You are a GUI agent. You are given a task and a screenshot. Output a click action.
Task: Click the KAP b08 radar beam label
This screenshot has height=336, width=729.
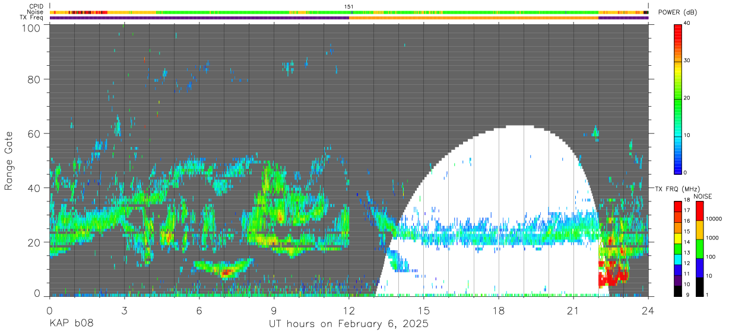(72, 324)
